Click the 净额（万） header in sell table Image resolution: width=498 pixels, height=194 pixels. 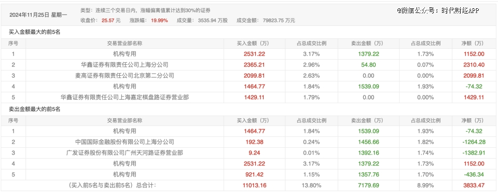(x=473, y=121)
